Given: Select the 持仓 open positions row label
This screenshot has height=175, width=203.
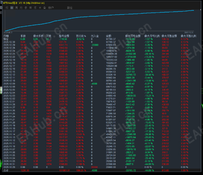Looking at the screenshot, I should pyautogui.click(x=6, y=39).
